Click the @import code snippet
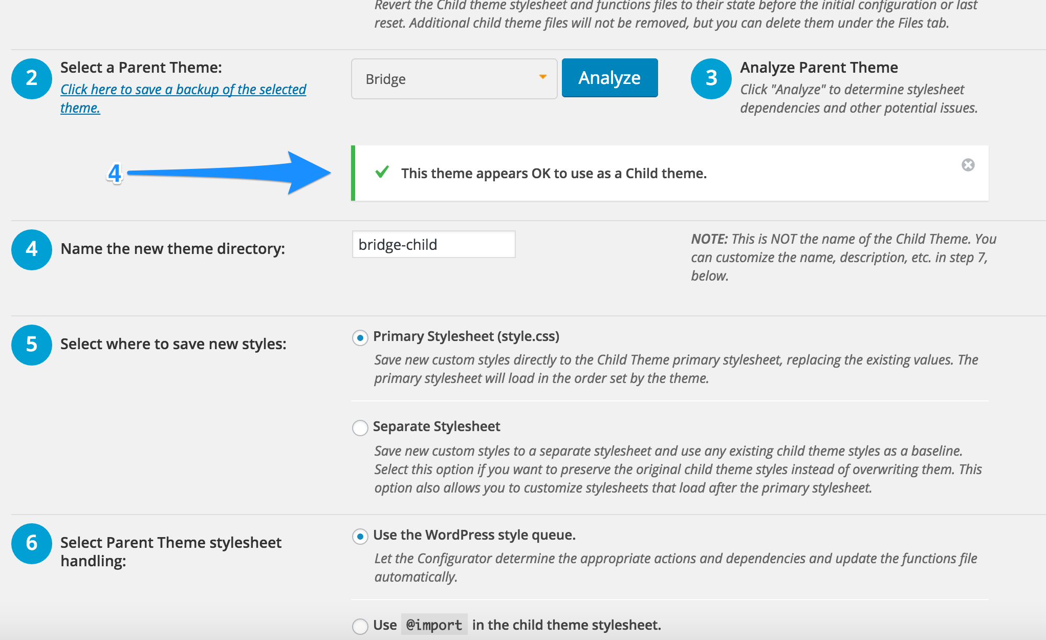1046x640 pixels. coord(434,625)
